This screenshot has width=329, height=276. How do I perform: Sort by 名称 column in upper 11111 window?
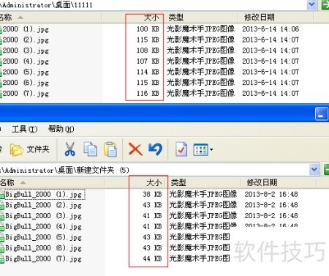(x=50, y=18)
